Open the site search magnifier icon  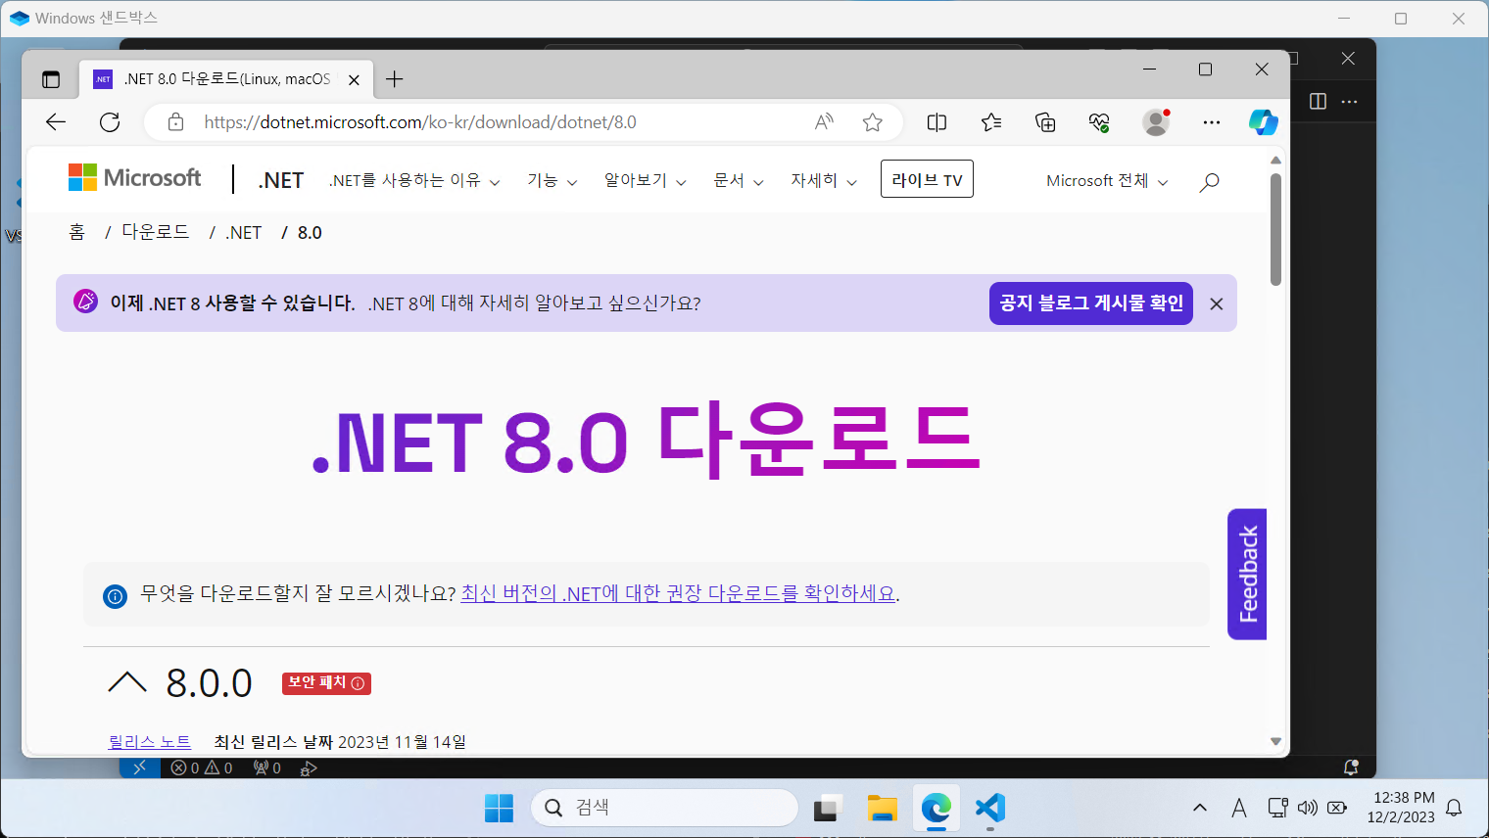[1209, 182]
